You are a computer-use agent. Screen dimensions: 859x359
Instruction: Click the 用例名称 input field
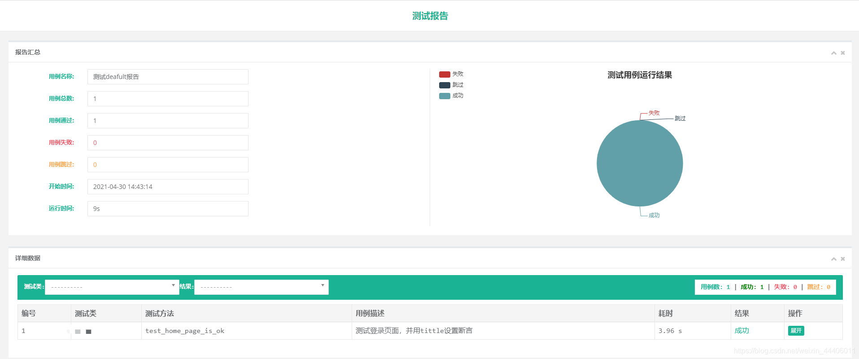click(168, 77)
